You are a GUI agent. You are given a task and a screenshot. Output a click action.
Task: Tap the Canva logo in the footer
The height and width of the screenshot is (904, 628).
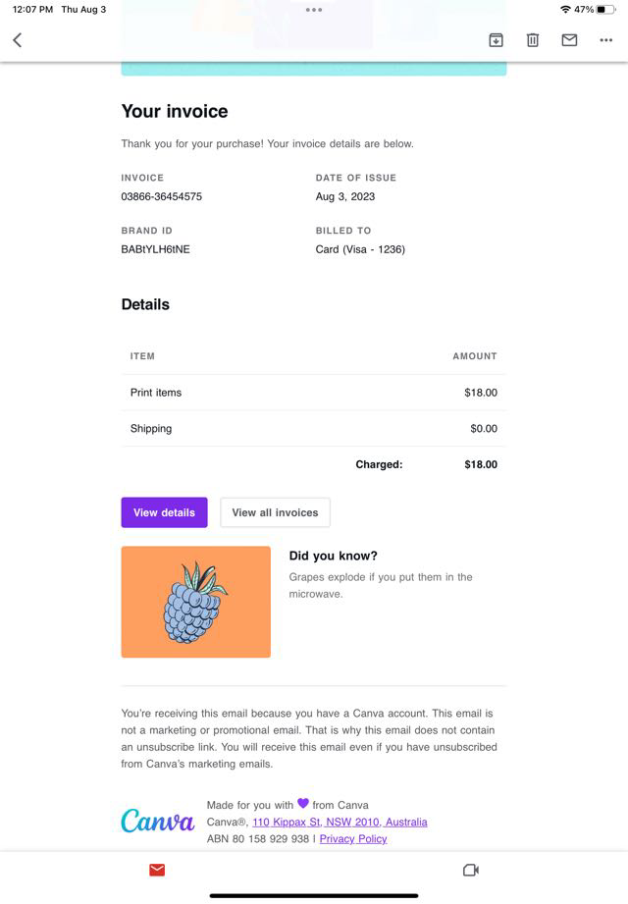157,821
